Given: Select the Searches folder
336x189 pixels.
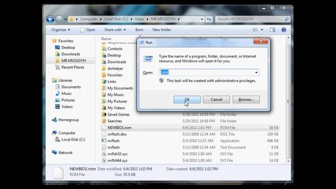Looking at the screenshot, I should [114, 121].
